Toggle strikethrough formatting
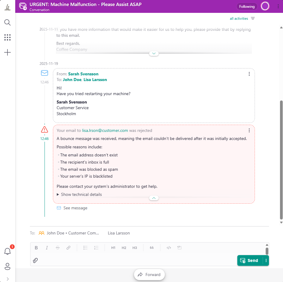This screenshot has height=282, width=283. [x=57, y=248]
